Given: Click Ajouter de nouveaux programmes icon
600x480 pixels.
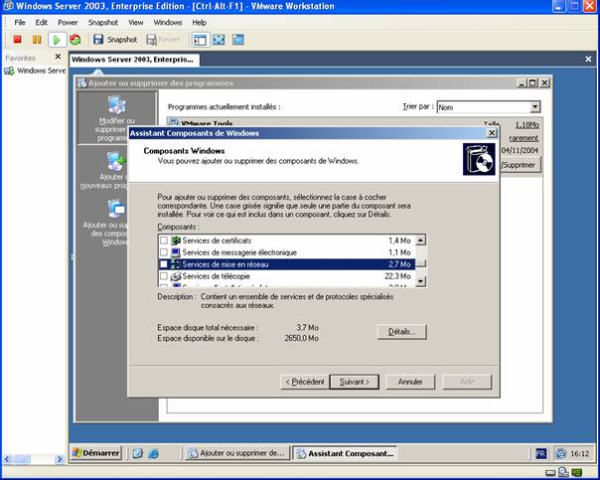Looking at the screenshot, I should 116,161.
